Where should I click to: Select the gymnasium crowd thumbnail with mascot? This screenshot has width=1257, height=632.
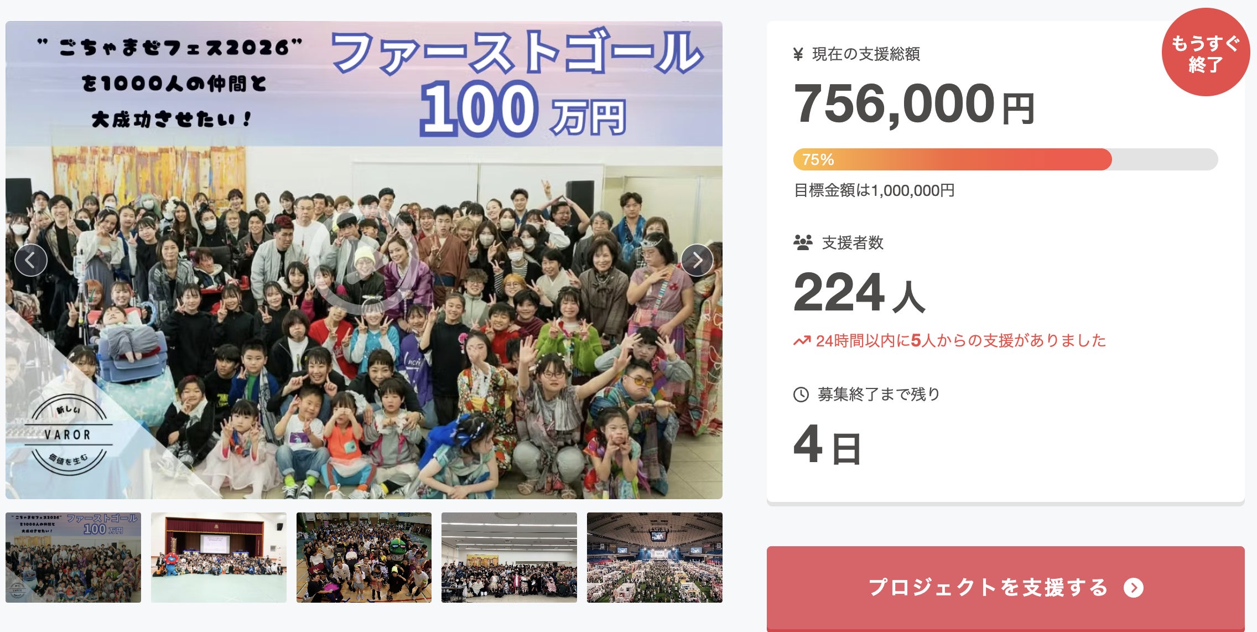(x=364, y=557)
